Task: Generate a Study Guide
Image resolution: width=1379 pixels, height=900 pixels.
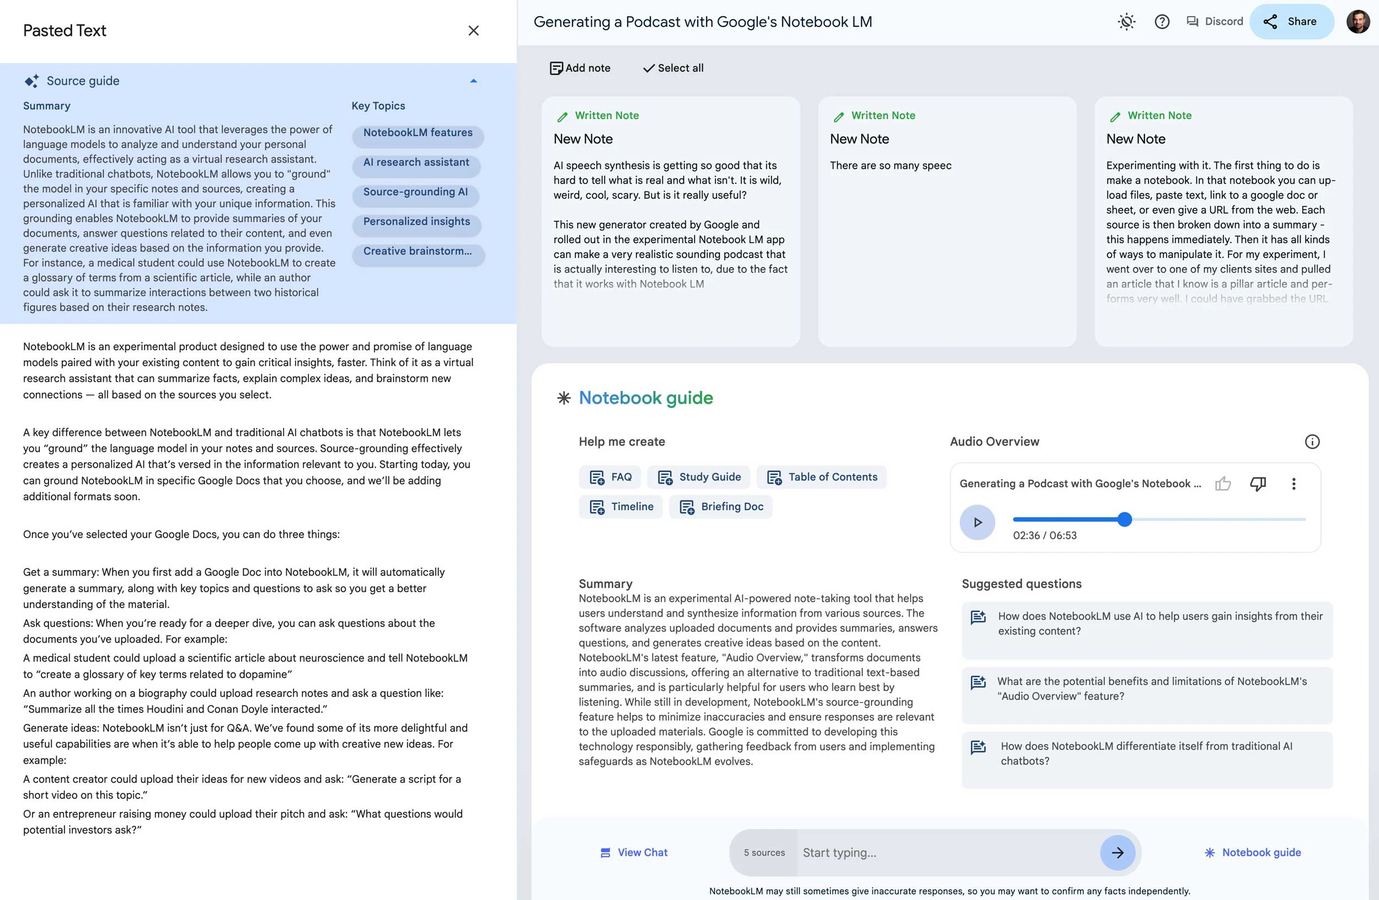Action: click(x=699, y=477)
